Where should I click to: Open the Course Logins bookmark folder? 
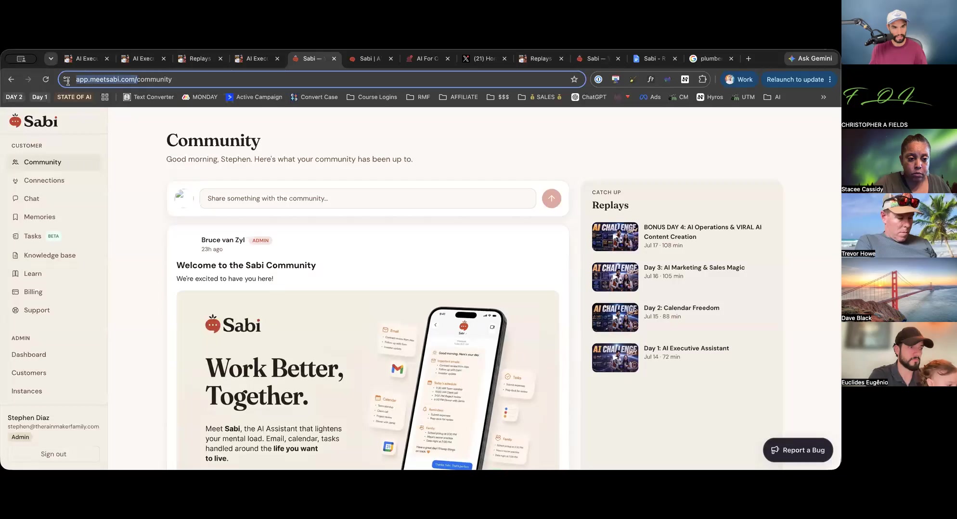tap(372, 97)
